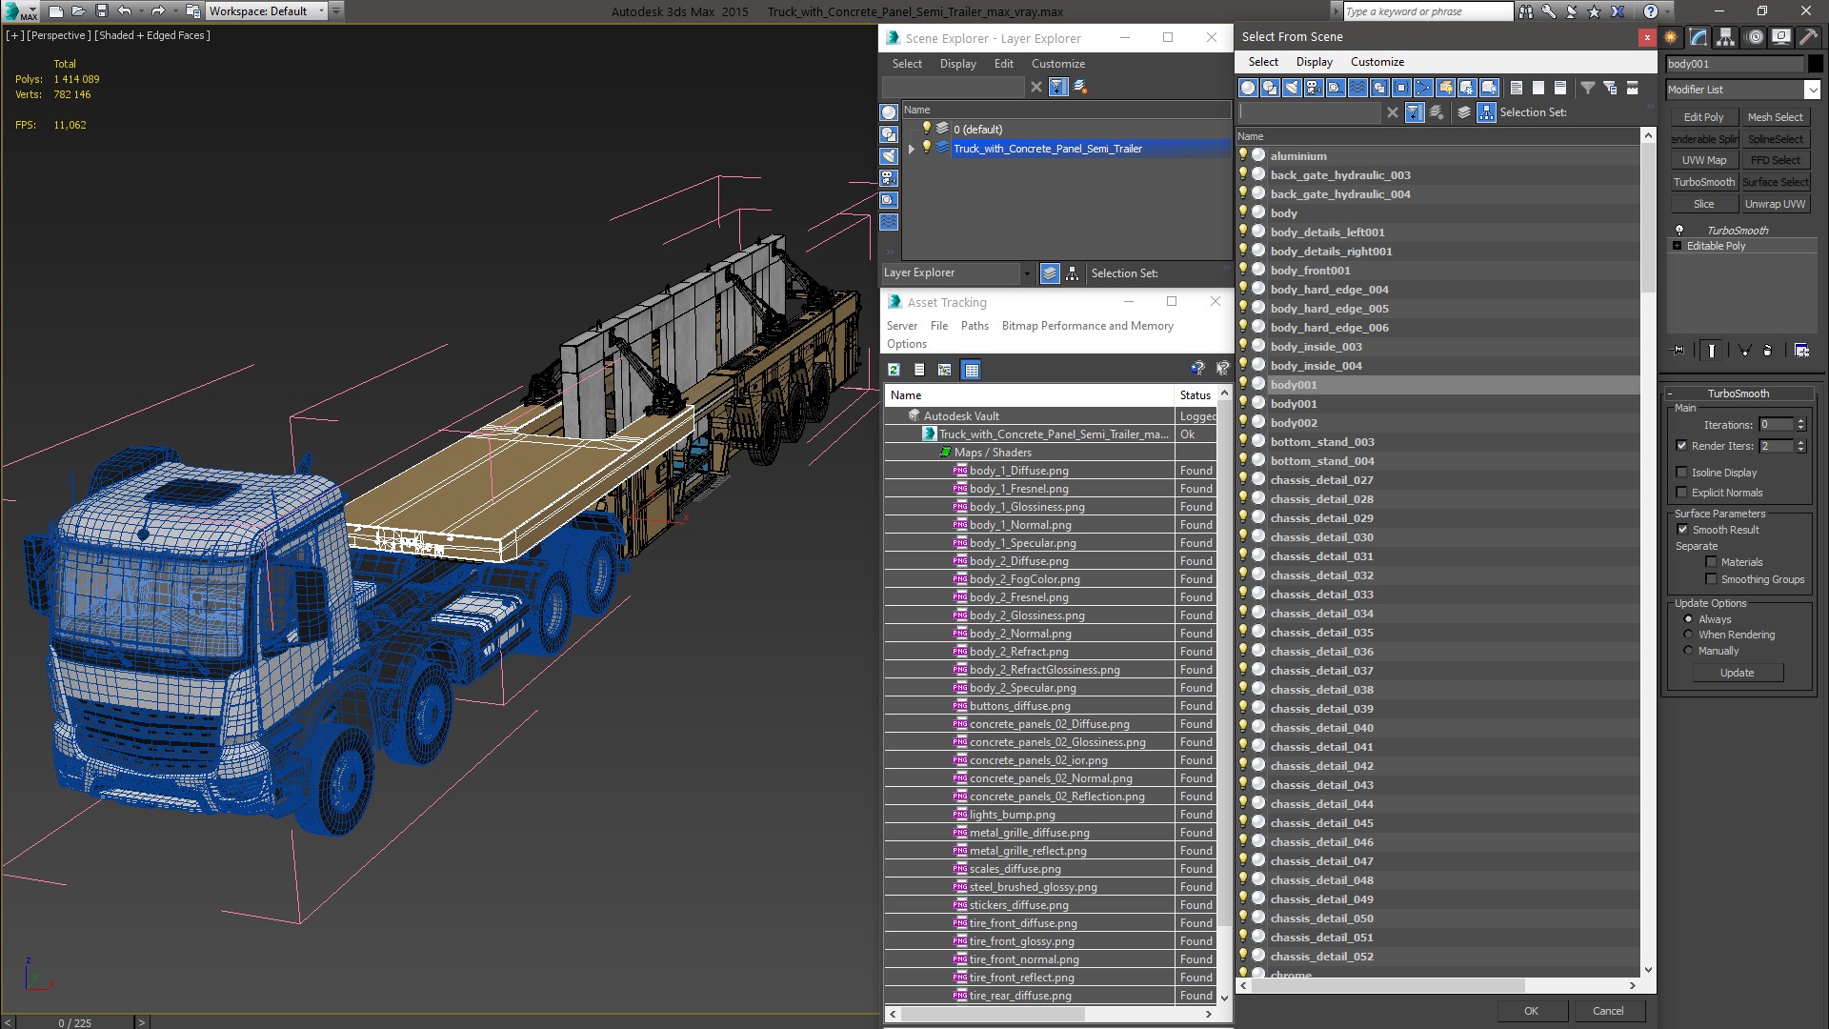Click the TurboSmooth Update button

click(1737, 673)
